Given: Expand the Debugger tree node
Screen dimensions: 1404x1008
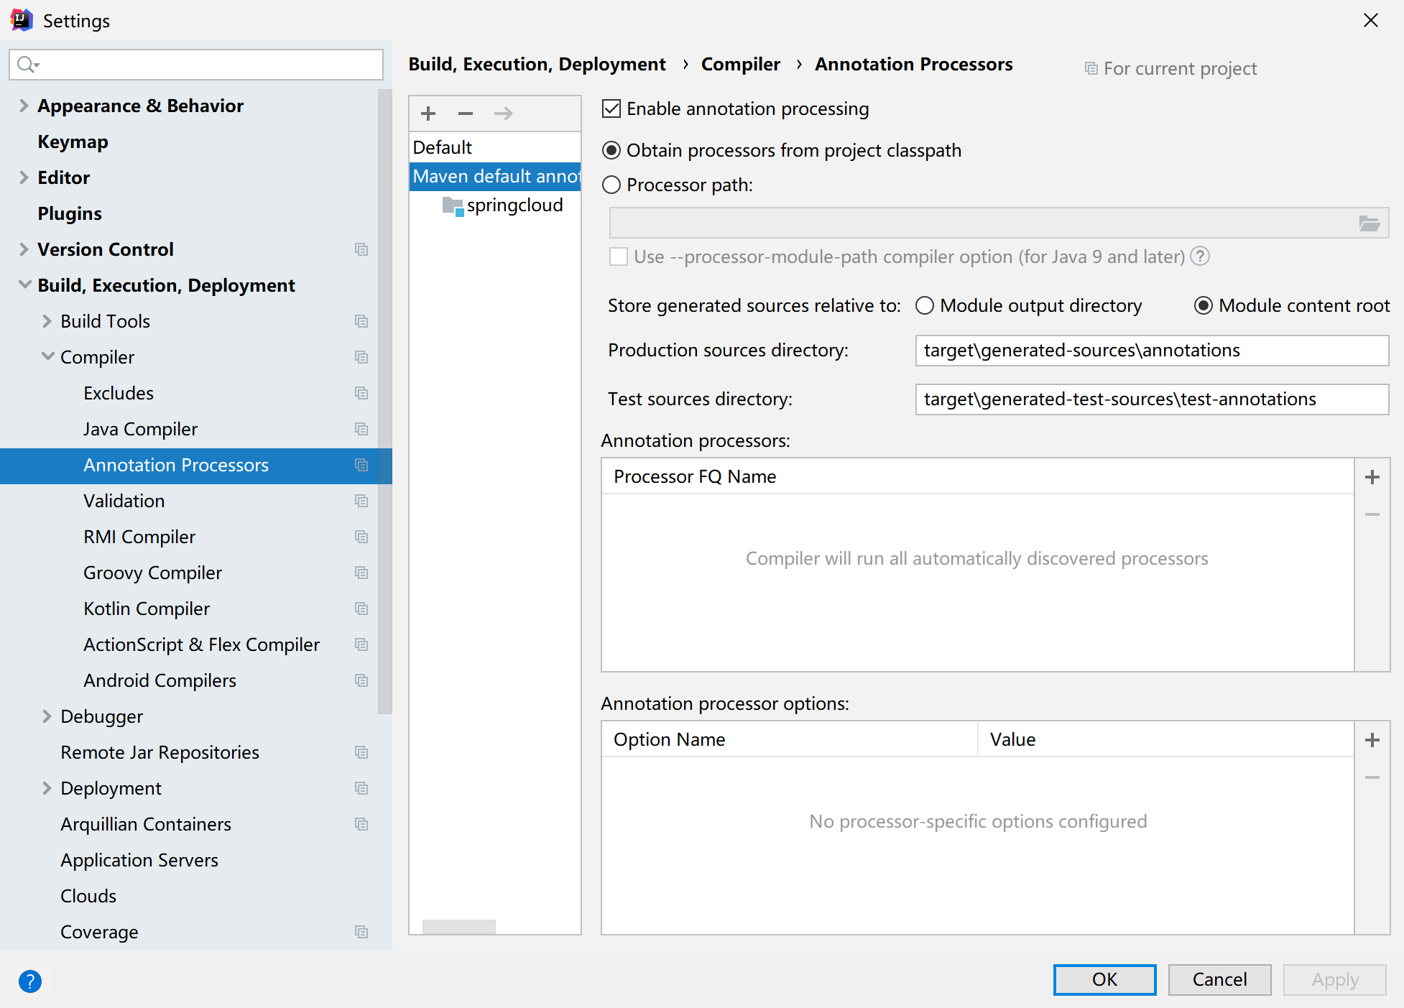Looking at the screenshot, I should click(x=47, y=716).
